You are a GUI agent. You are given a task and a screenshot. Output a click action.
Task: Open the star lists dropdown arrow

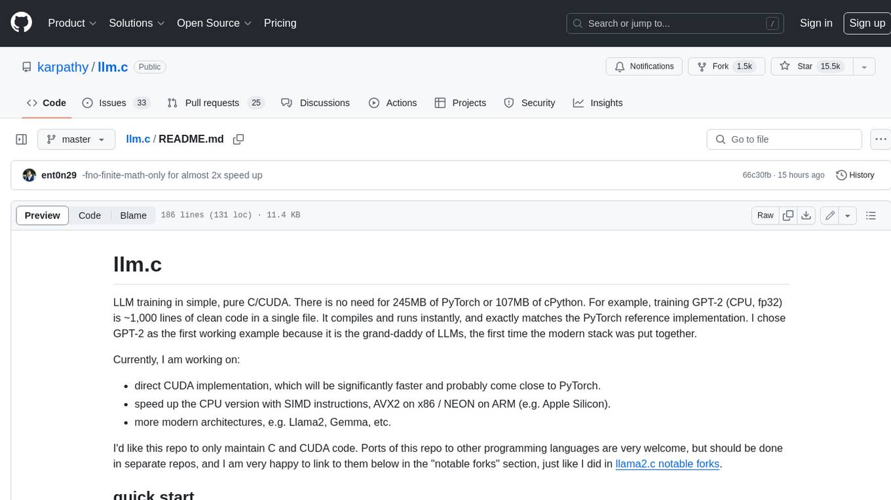864,67
